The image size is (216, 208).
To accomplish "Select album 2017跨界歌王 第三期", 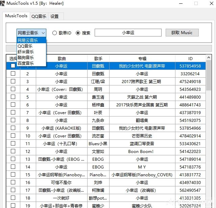I will pyautogui.click(x=142, y=82).
